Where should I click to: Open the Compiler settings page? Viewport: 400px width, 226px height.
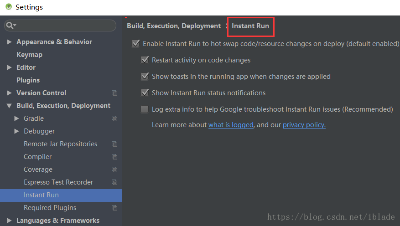point(37,157)
